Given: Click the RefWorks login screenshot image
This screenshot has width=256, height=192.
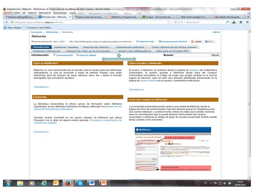Looking at the screenshot, I should point(173,149).
